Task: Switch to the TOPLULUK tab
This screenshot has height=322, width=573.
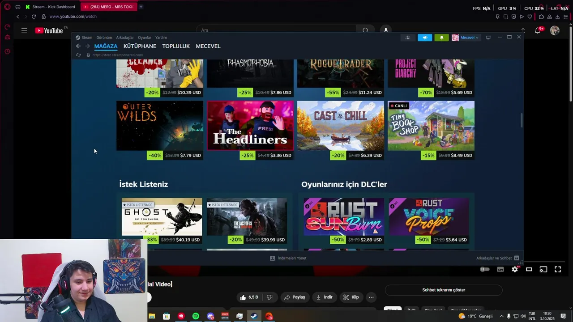Action: (176, 46)
